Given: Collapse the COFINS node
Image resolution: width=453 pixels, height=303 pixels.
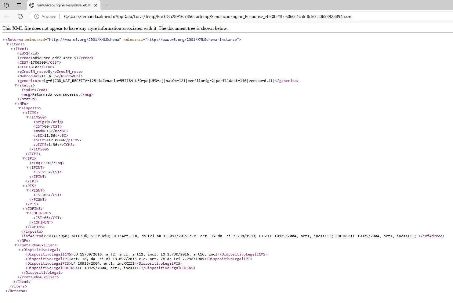Looking at the screenshot, I should click(x=24, y=209).
